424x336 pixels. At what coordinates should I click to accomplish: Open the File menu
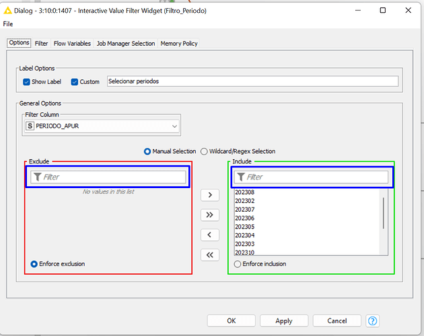[8, 24]
